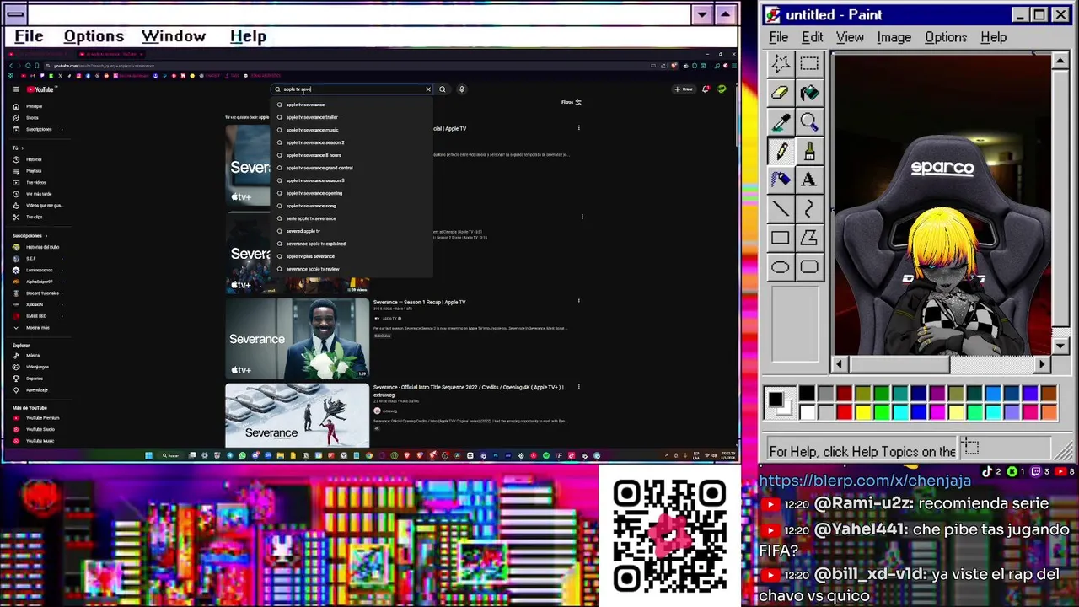This screenshot has width=1079, height=607.
Task: Pick the black swatch in Paint palette
Action: 807,394
